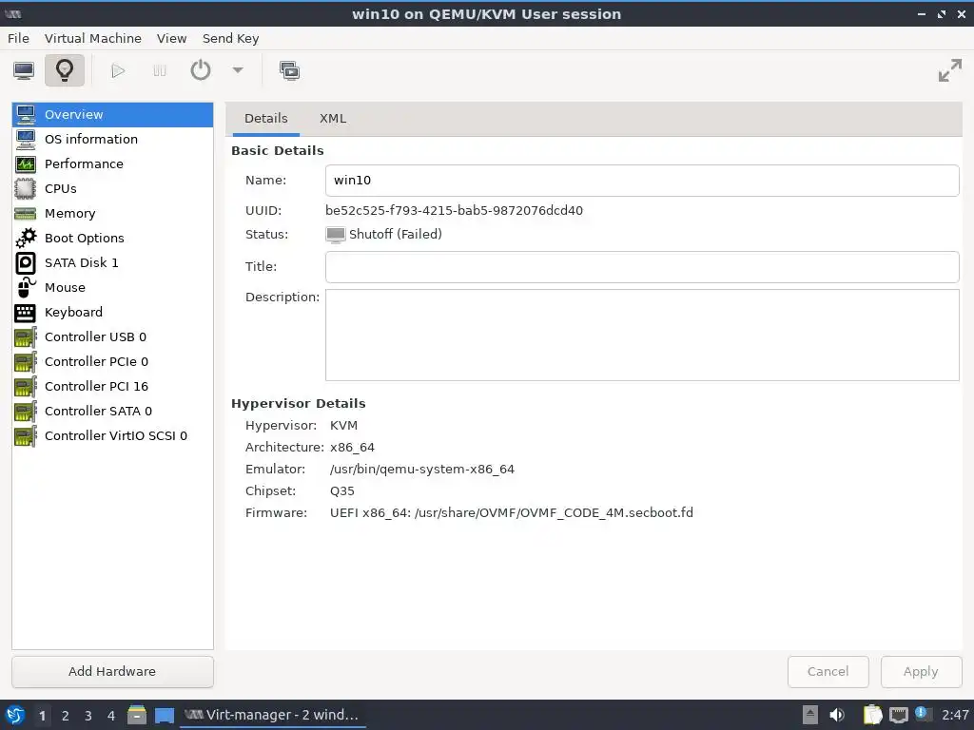Click the removable media eject tray icon

(x=810, y=715)
